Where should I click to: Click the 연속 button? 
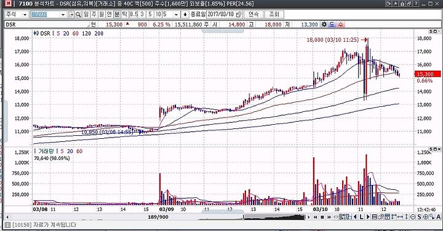253,14
